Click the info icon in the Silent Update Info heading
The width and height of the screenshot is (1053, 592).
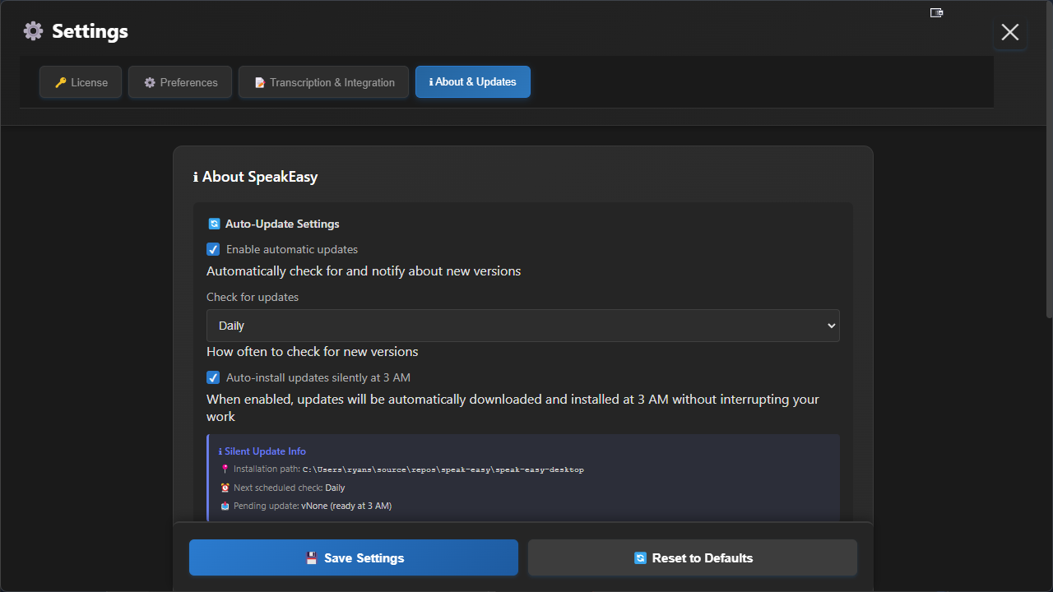tap(220, 451)
